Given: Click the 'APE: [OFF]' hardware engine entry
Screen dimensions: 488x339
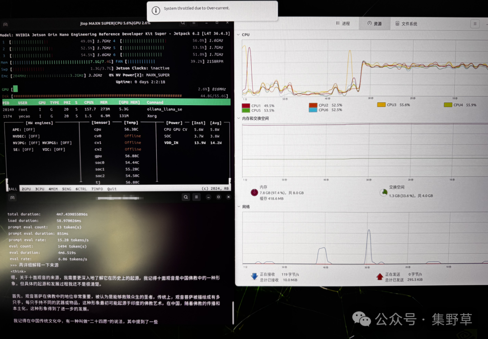Looking at the screenshot, I should (23, 130).
